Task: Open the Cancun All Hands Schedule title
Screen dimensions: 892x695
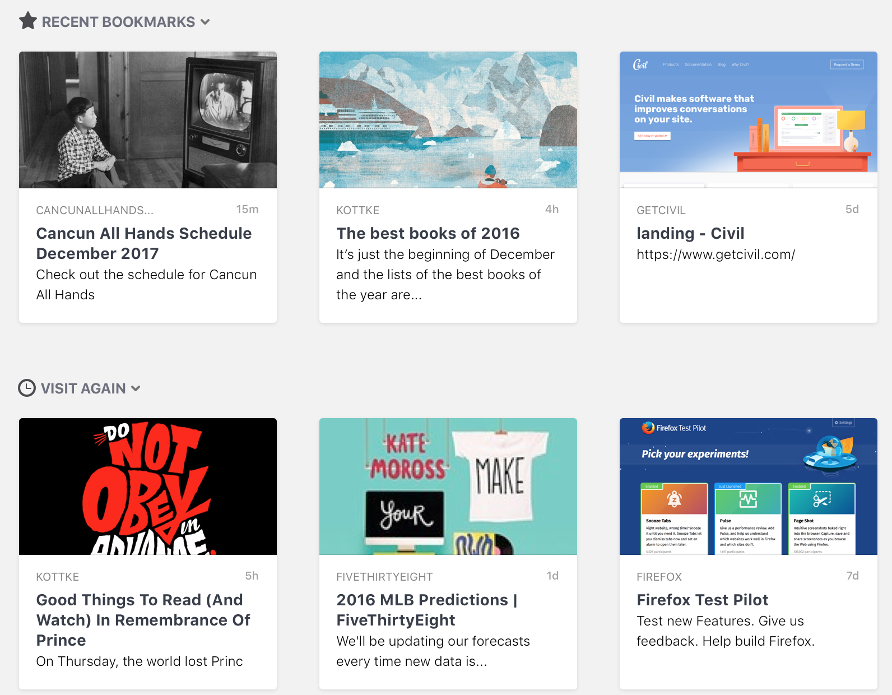Action: 144,243
